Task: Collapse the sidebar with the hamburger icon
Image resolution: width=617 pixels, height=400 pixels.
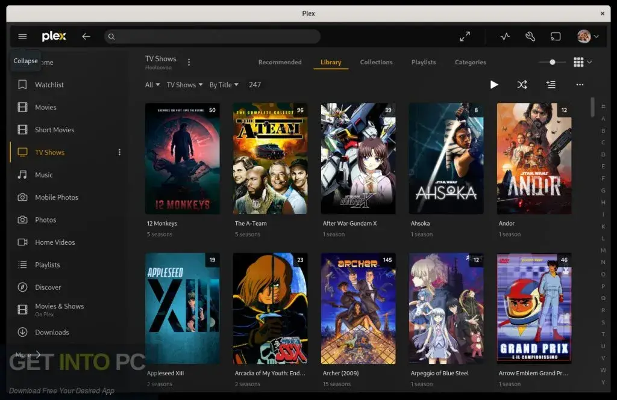Action: click(22, 36)
